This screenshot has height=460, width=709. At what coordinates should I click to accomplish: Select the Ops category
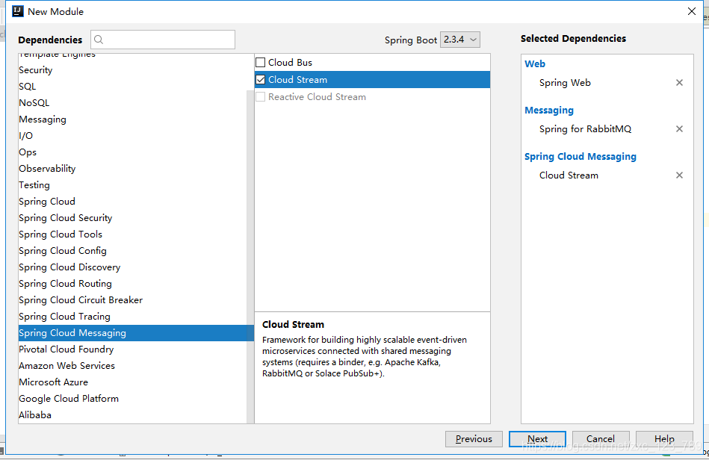tap(133, 152)
